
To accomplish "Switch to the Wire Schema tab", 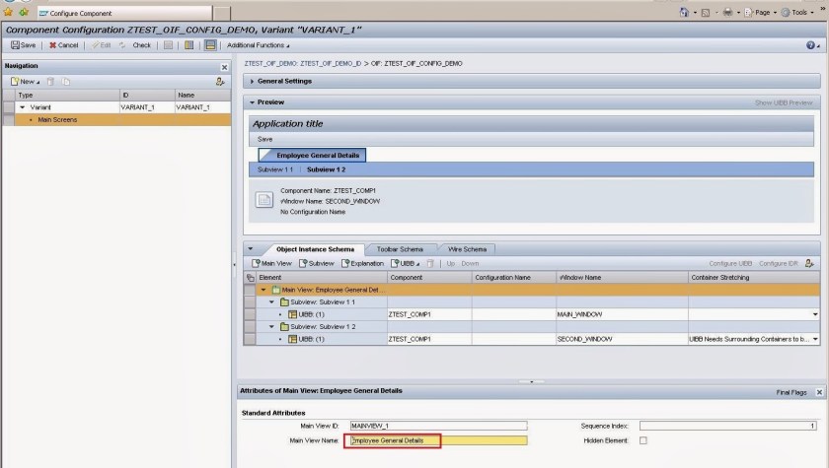I will tap(467, 249).
